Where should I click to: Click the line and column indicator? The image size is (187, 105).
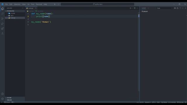[140, 102]
